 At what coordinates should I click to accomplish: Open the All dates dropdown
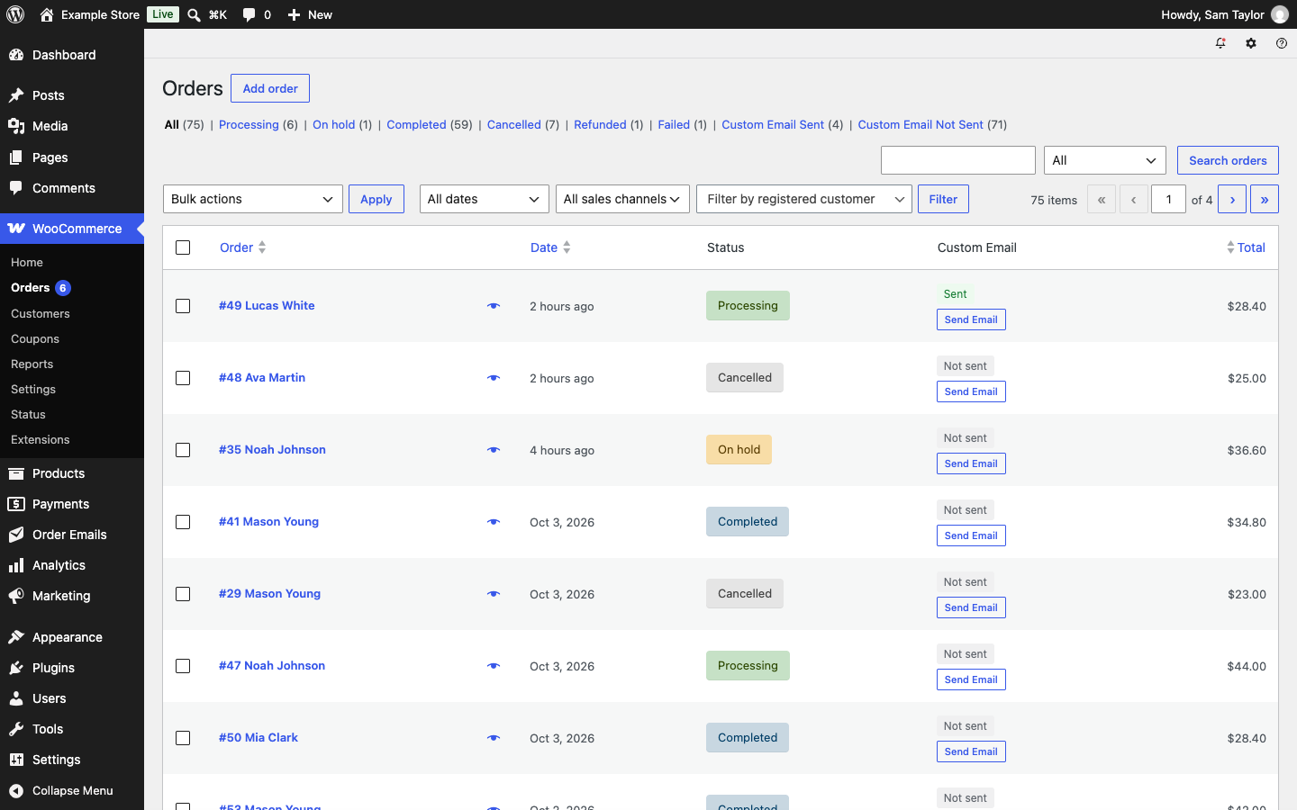point(485,199)
